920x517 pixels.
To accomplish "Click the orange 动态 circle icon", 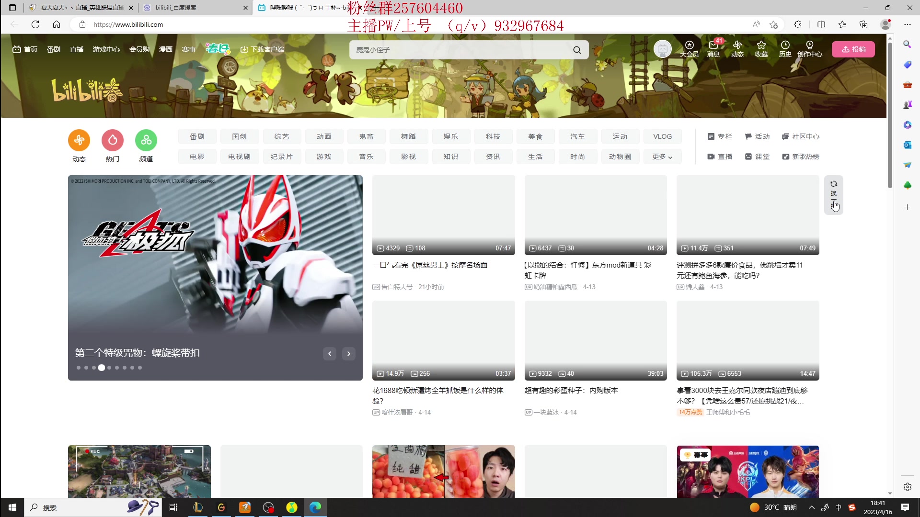I will coord(79,140).
